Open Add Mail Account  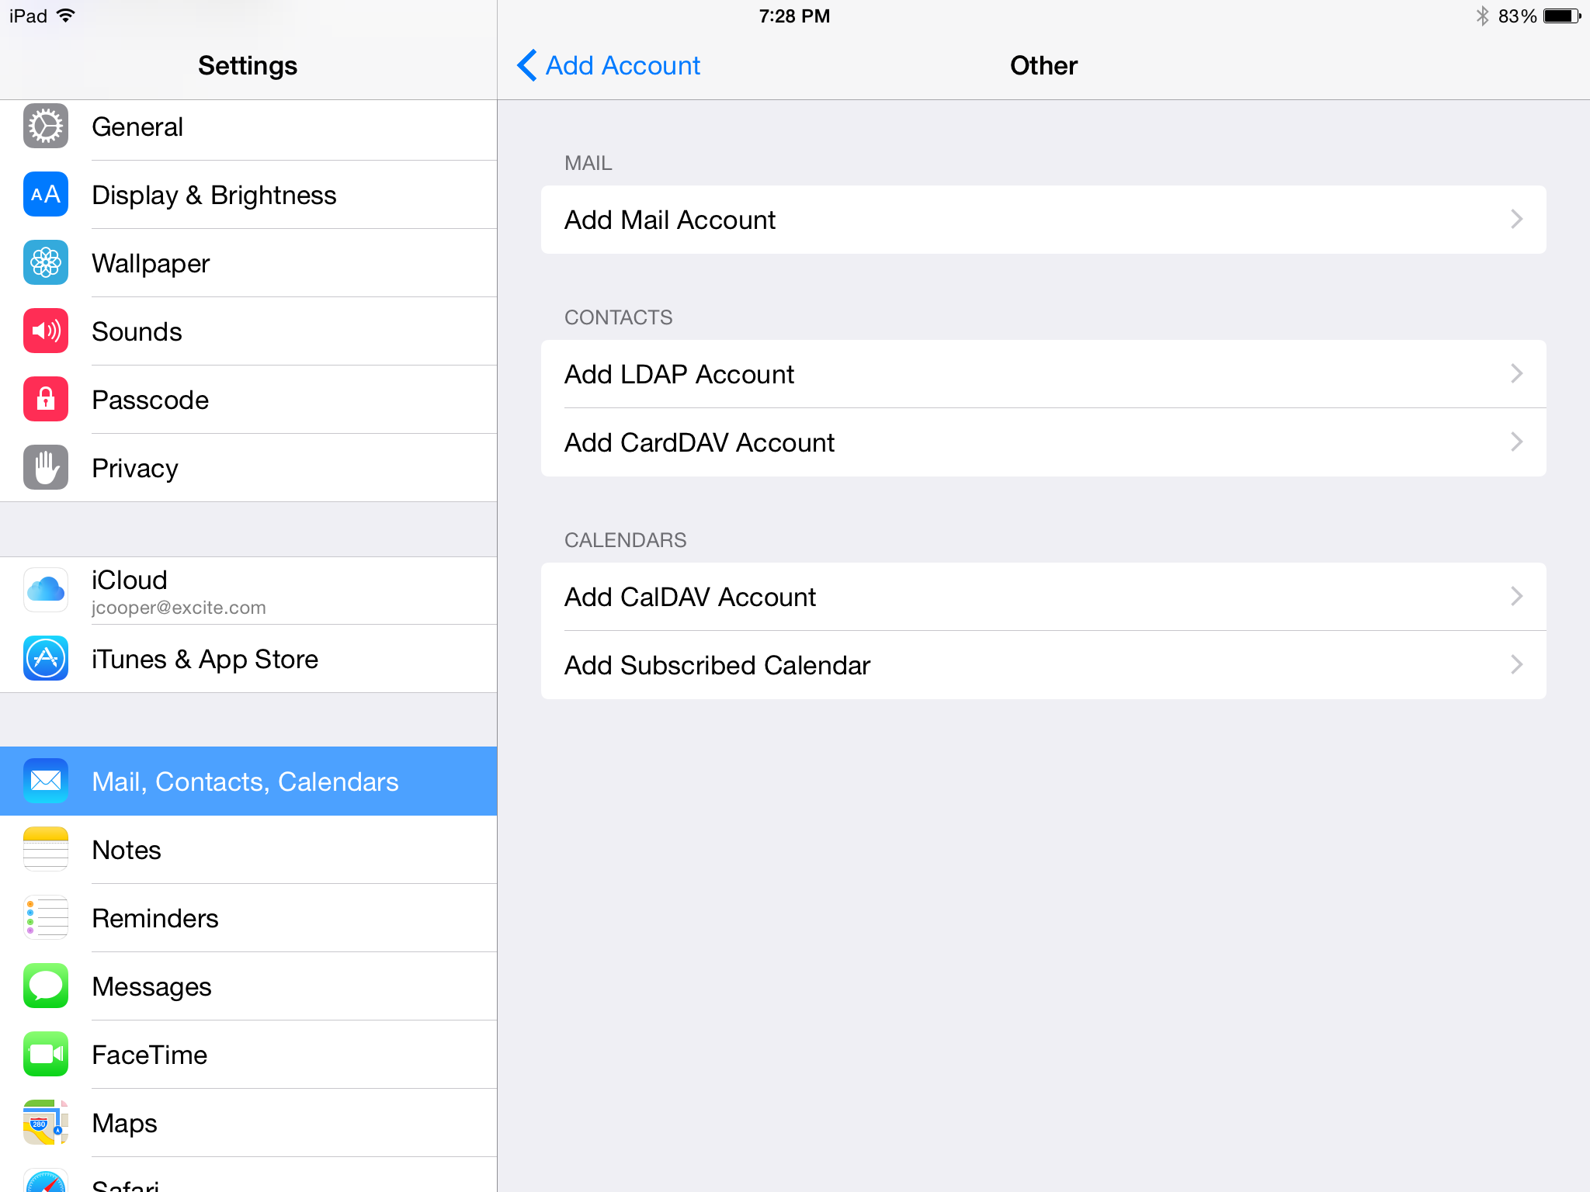(x=1043, y=220)
